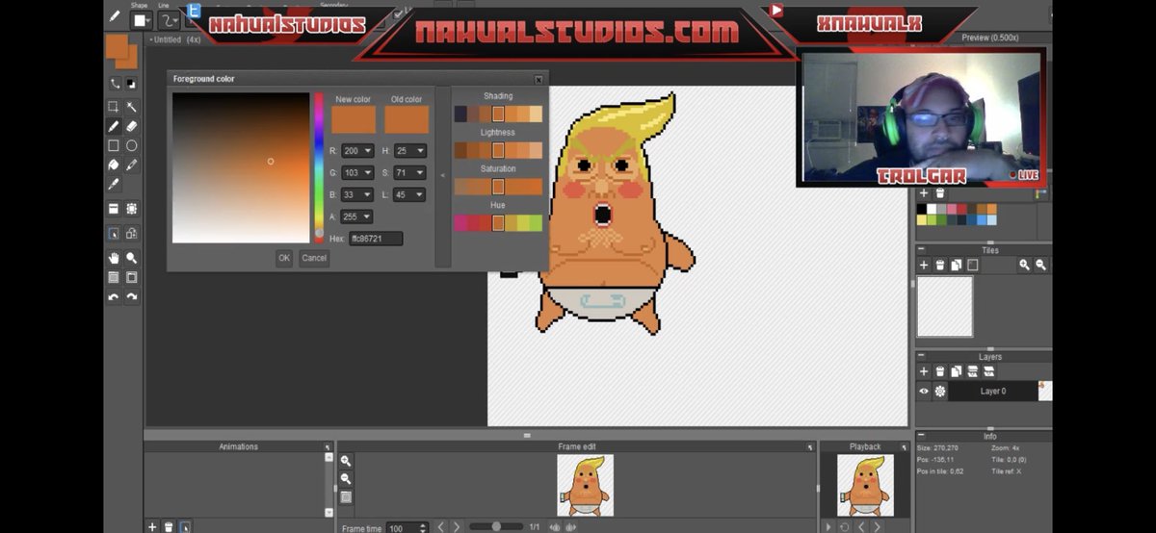This screenshot has height=533, width=1156.
Task: Select the Pencil tool in left toolbar
Action: 114,126
